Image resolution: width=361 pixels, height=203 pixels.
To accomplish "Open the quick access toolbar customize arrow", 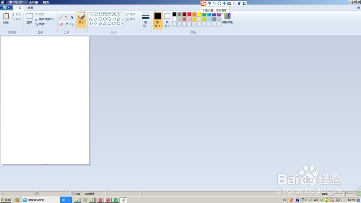I will [25, 2].
